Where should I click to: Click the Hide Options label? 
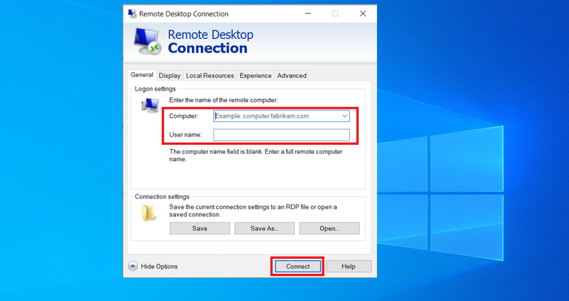pos(159,266)
